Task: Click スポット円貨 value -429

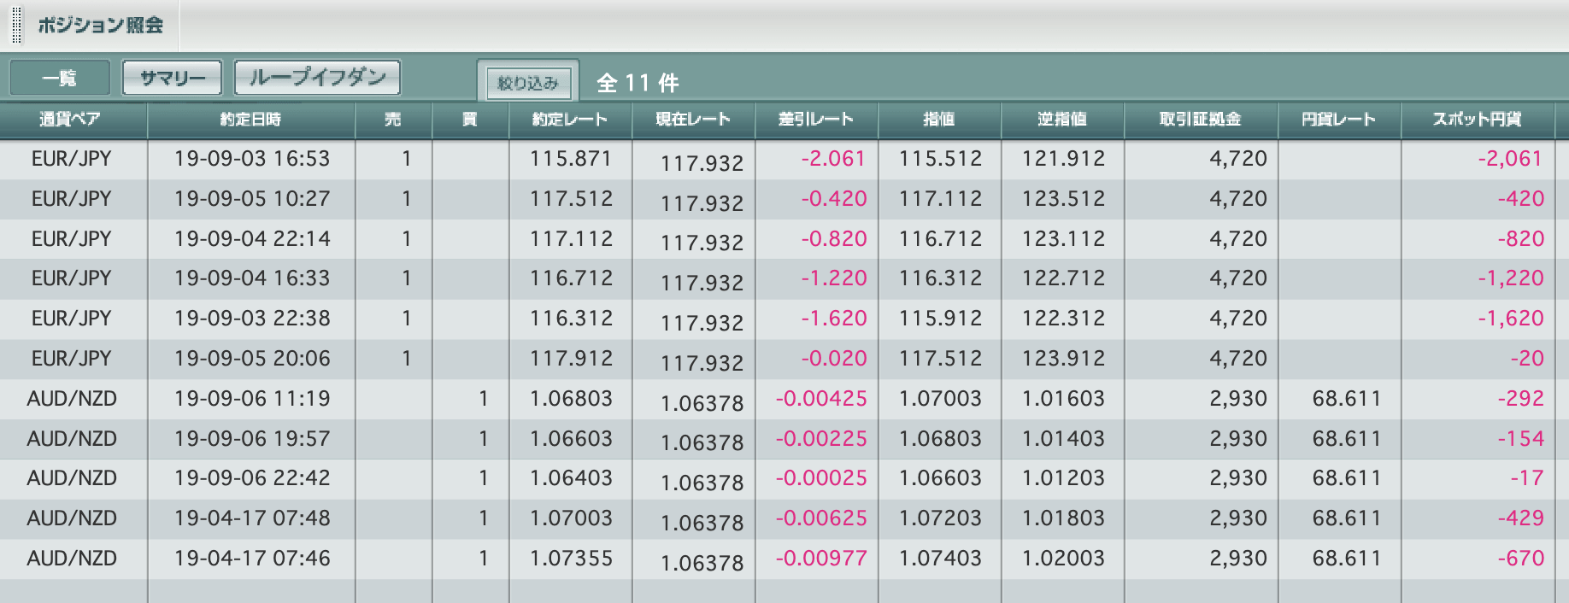Action: tap(1520, 518)
